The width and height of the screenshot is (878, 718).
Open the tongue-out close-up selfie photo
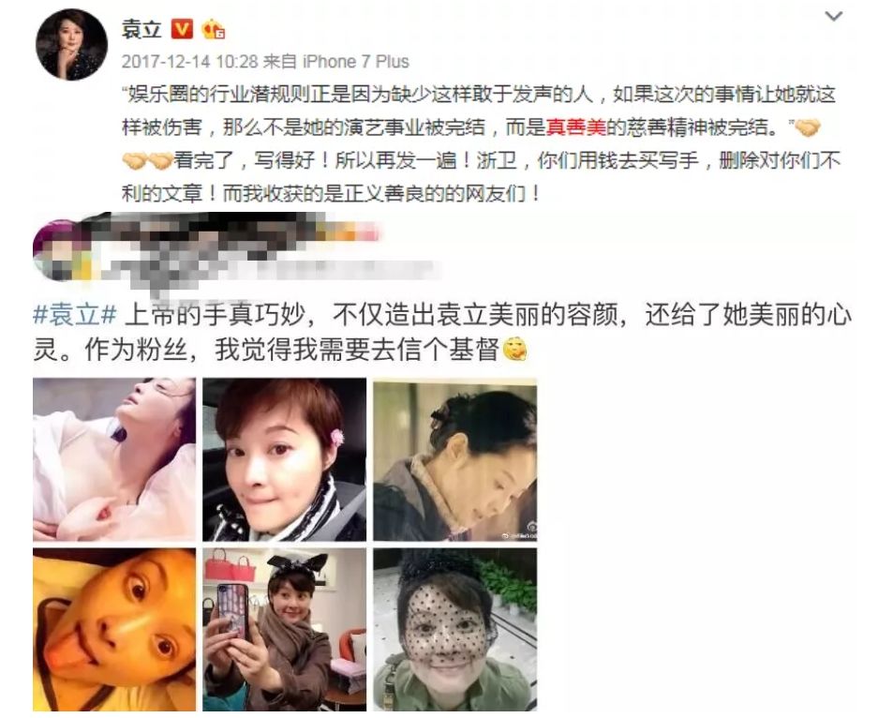114,630
